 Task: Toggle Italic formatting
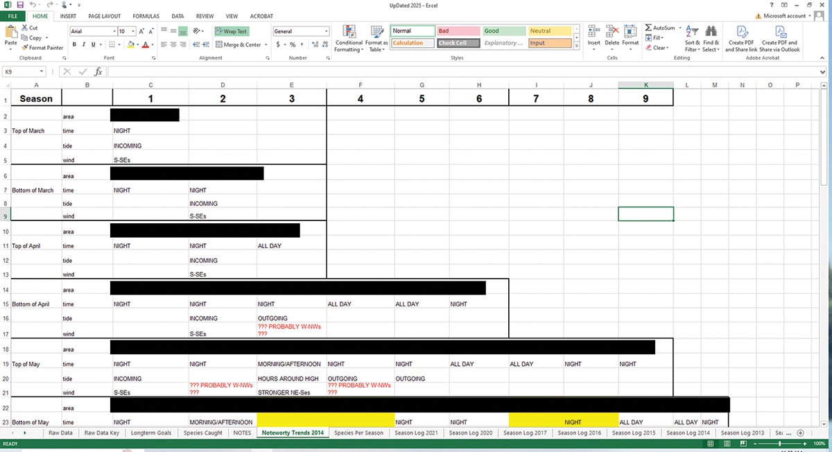coord(83,44)
